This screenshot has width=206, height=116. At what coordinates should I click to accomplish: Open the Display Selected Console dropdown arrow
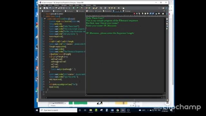tap(161, 14)
